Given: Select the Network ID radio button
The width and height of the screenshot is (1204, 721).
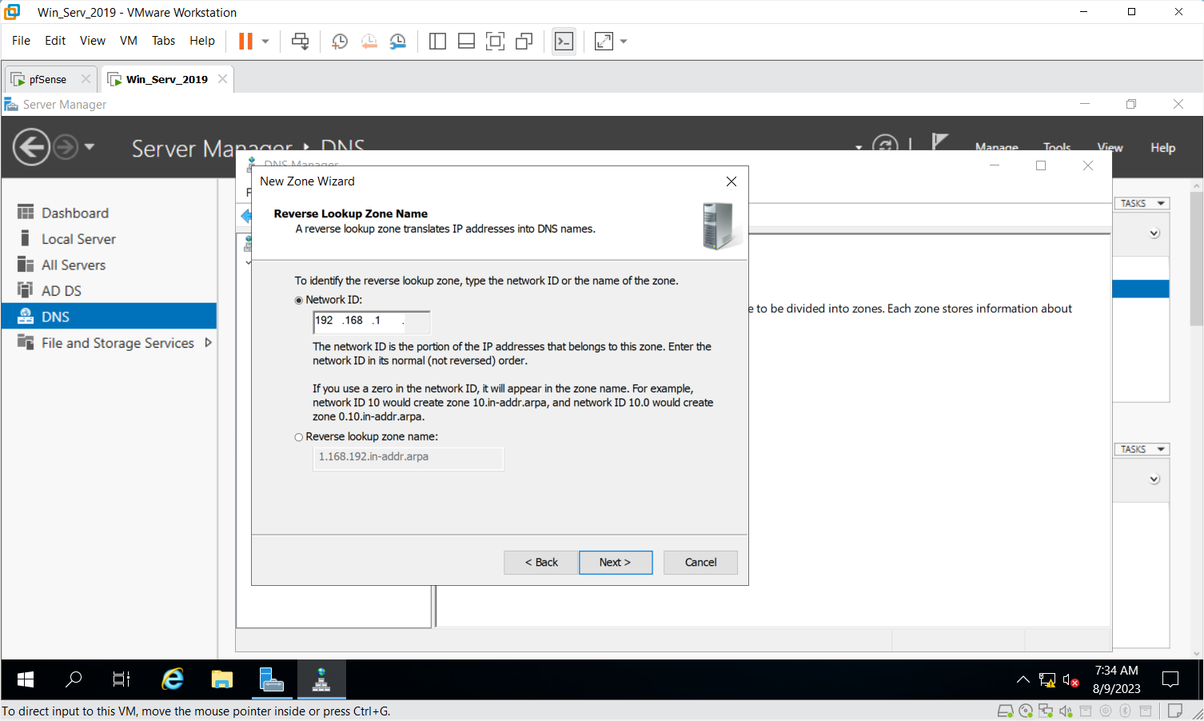Looking at the screenshot, I should pyautogui.click(x=299, y=301).
